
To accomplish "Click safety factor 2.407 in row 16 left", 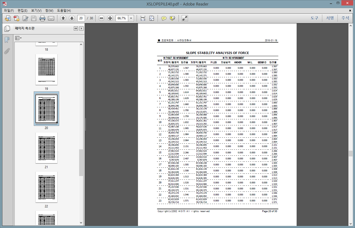I will tap(186, 158).
